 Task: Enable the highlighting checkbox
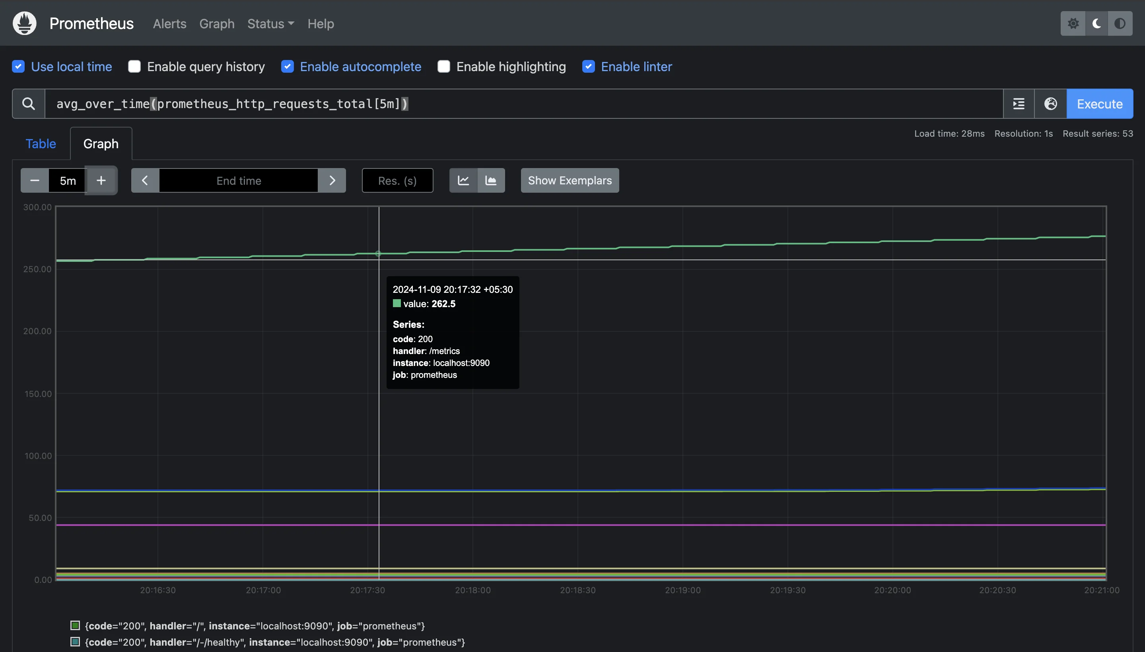click(444, 66)
